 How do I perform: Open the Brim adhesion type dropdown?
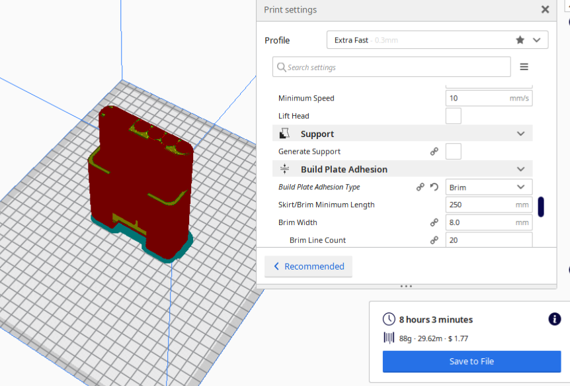coord(489,187)
